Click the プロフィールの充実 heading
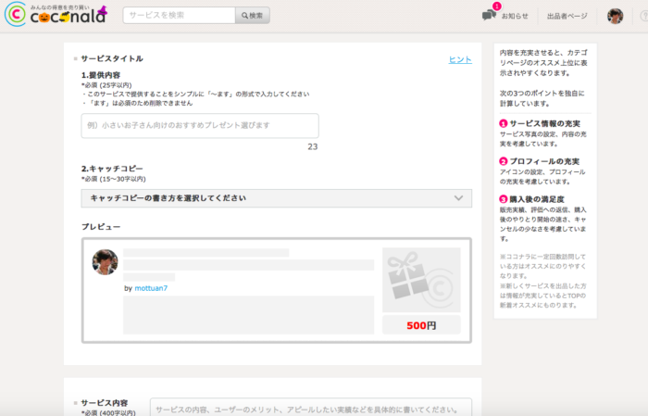 point(544,161)
